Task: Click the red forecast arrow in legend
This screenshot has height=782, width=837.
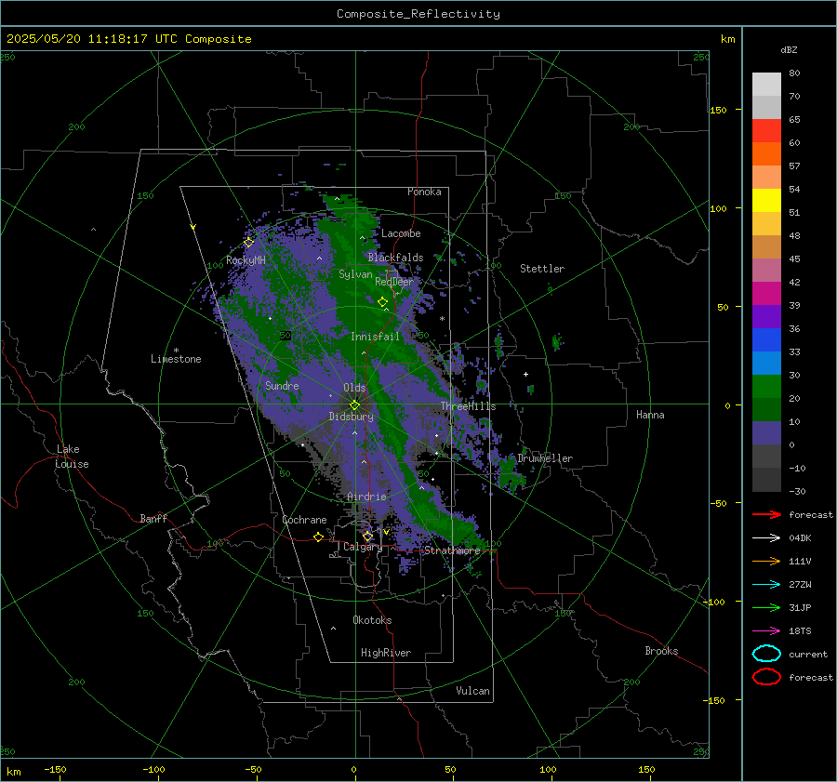Action: pos(766,514)
